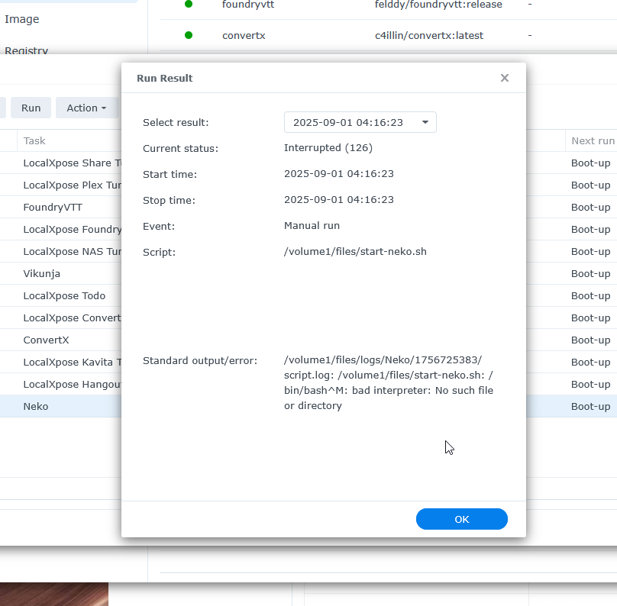Click the green status dot beside convertx
This screenshot has height=606, width=617.
pos(189,35)
